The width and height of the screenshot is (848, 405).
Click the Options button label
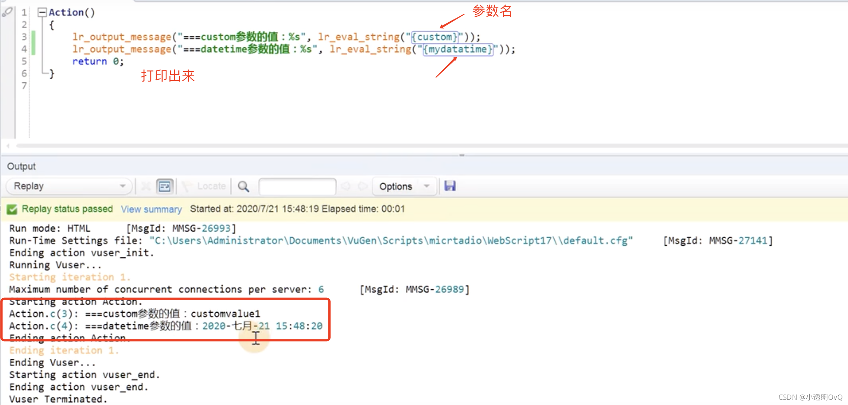[x=395, y=186]
